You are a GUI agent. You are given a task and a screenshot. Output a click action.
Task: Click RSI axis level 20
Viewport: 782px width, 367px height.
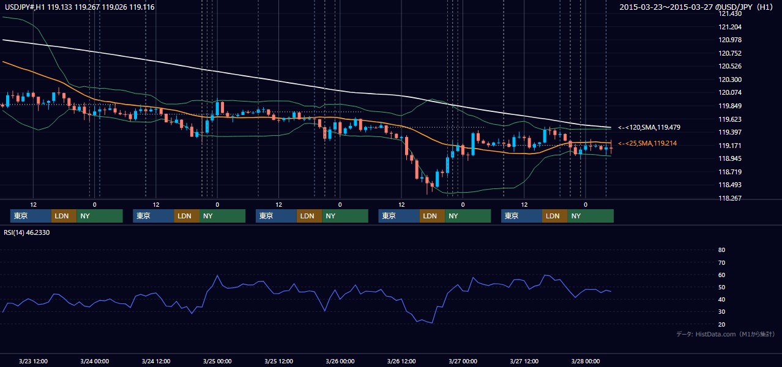point(721,324)
